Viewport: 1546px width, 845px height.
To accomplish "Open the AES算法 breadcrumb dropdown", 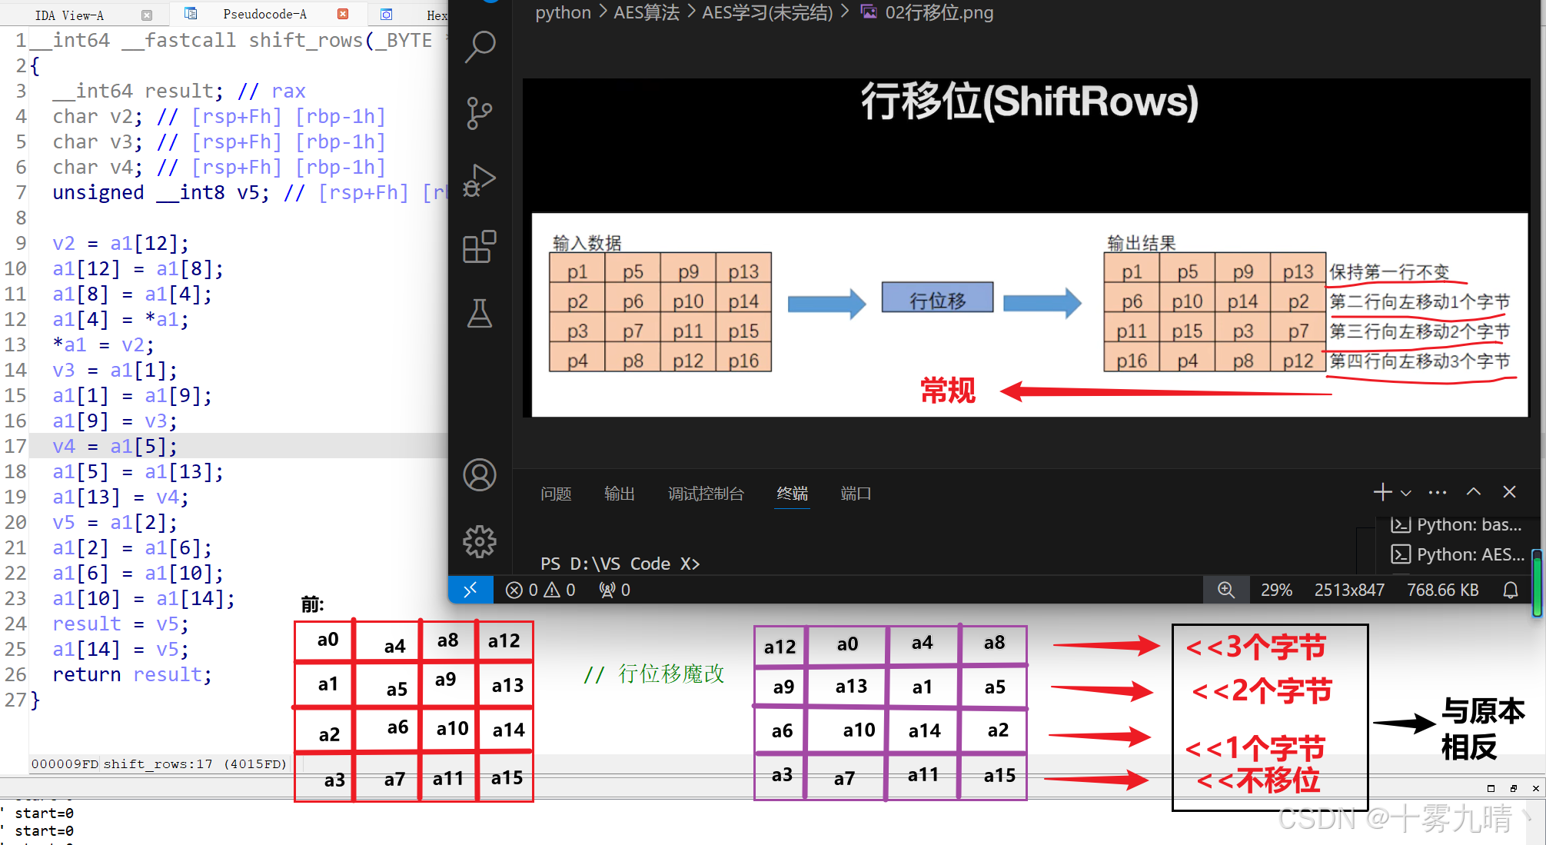I will [647, 12].
